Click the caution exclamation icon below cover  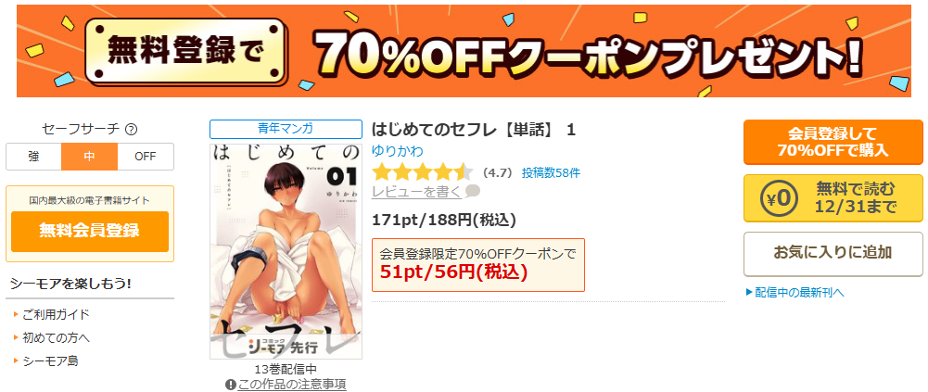231,385
